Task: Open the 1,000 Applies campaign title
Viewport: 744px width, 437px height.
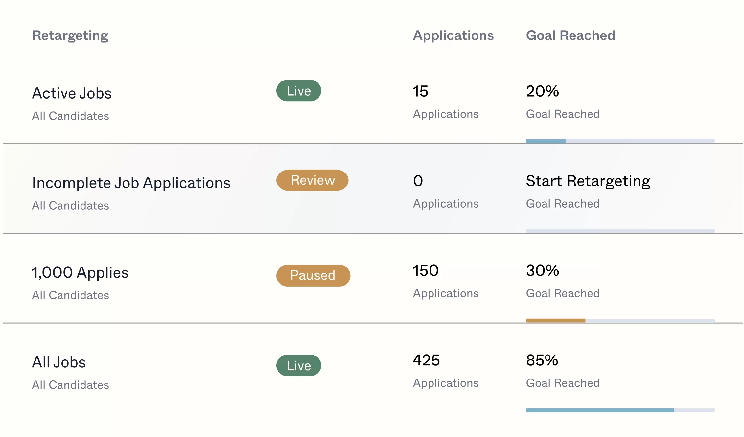Action: point(80,273)
